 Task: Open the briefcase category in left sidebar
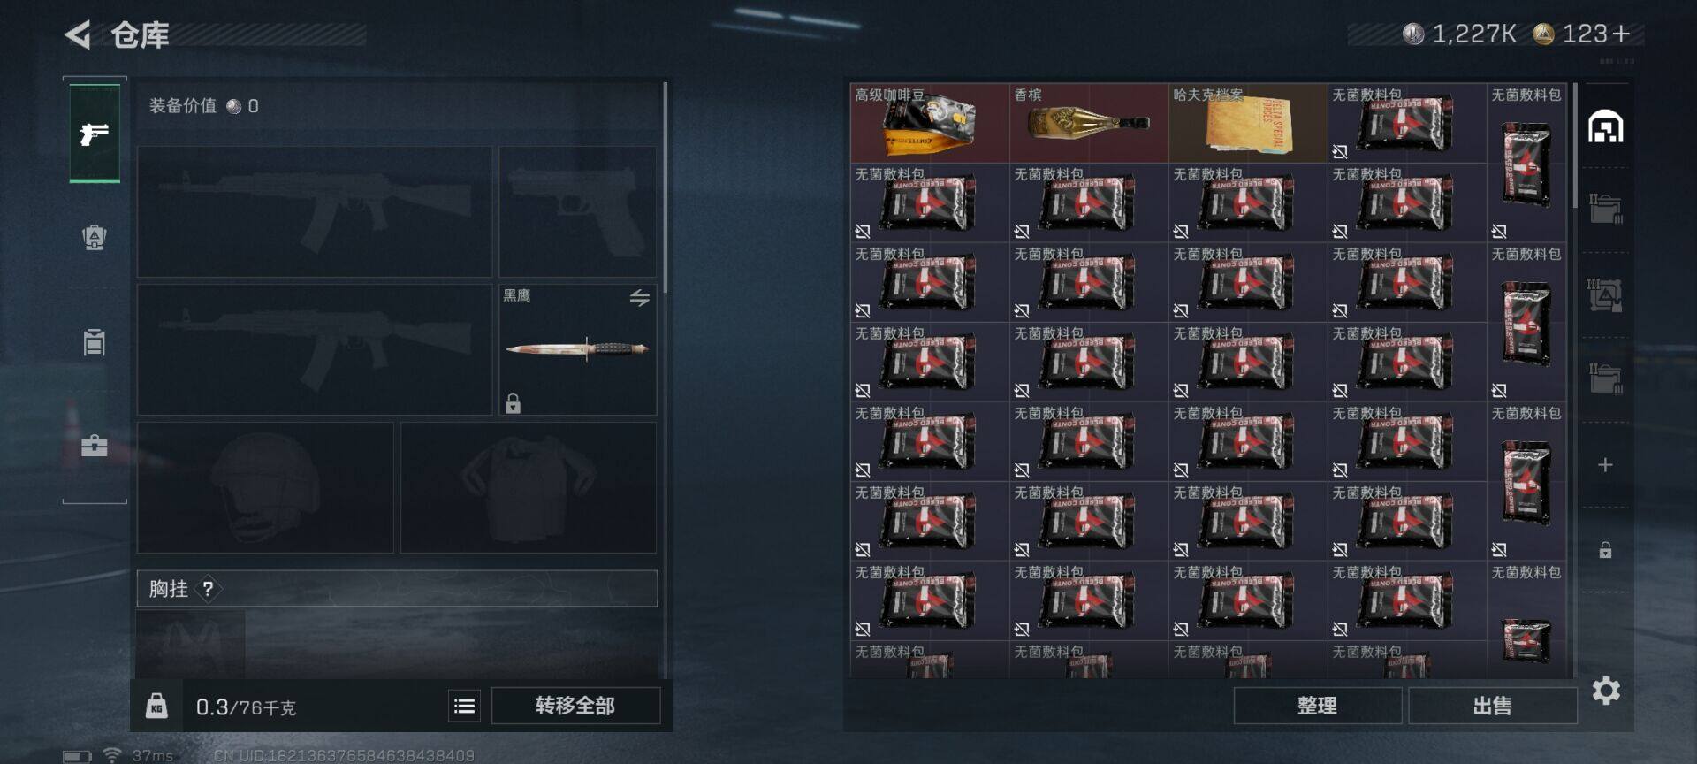pyautogui.click(x=95, y=445)
